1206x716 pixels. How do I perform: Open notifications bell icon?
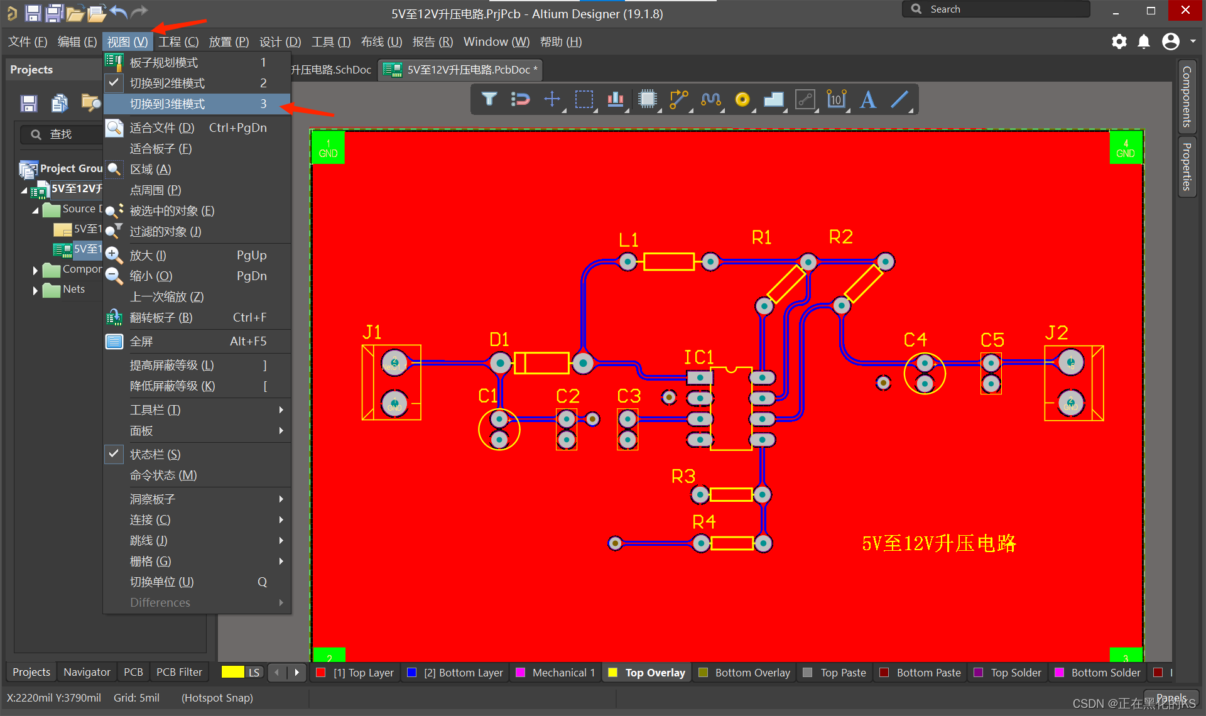point(1144,41)
